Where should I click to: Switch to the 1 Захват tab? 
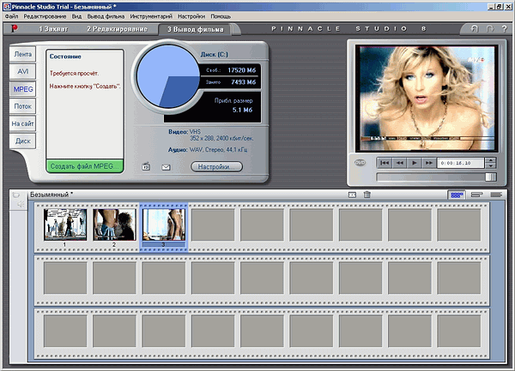(53, 29)
